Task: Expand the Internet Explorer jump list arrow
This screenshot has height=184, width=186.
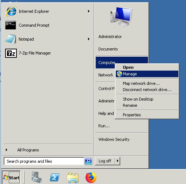Action: pos(89,11)
